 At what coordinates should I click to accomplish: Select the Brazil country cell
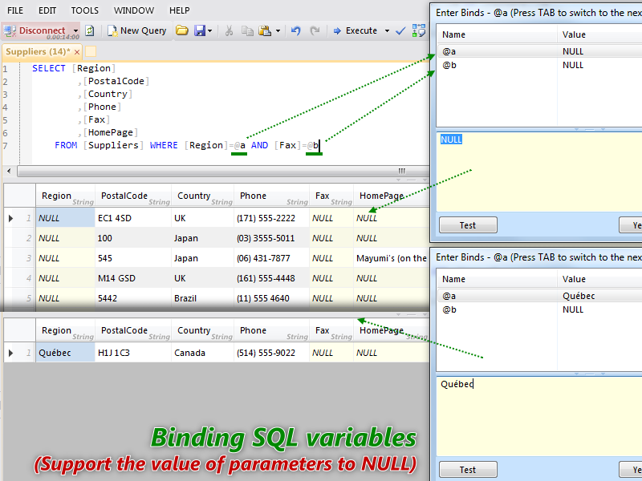point(202,298)
